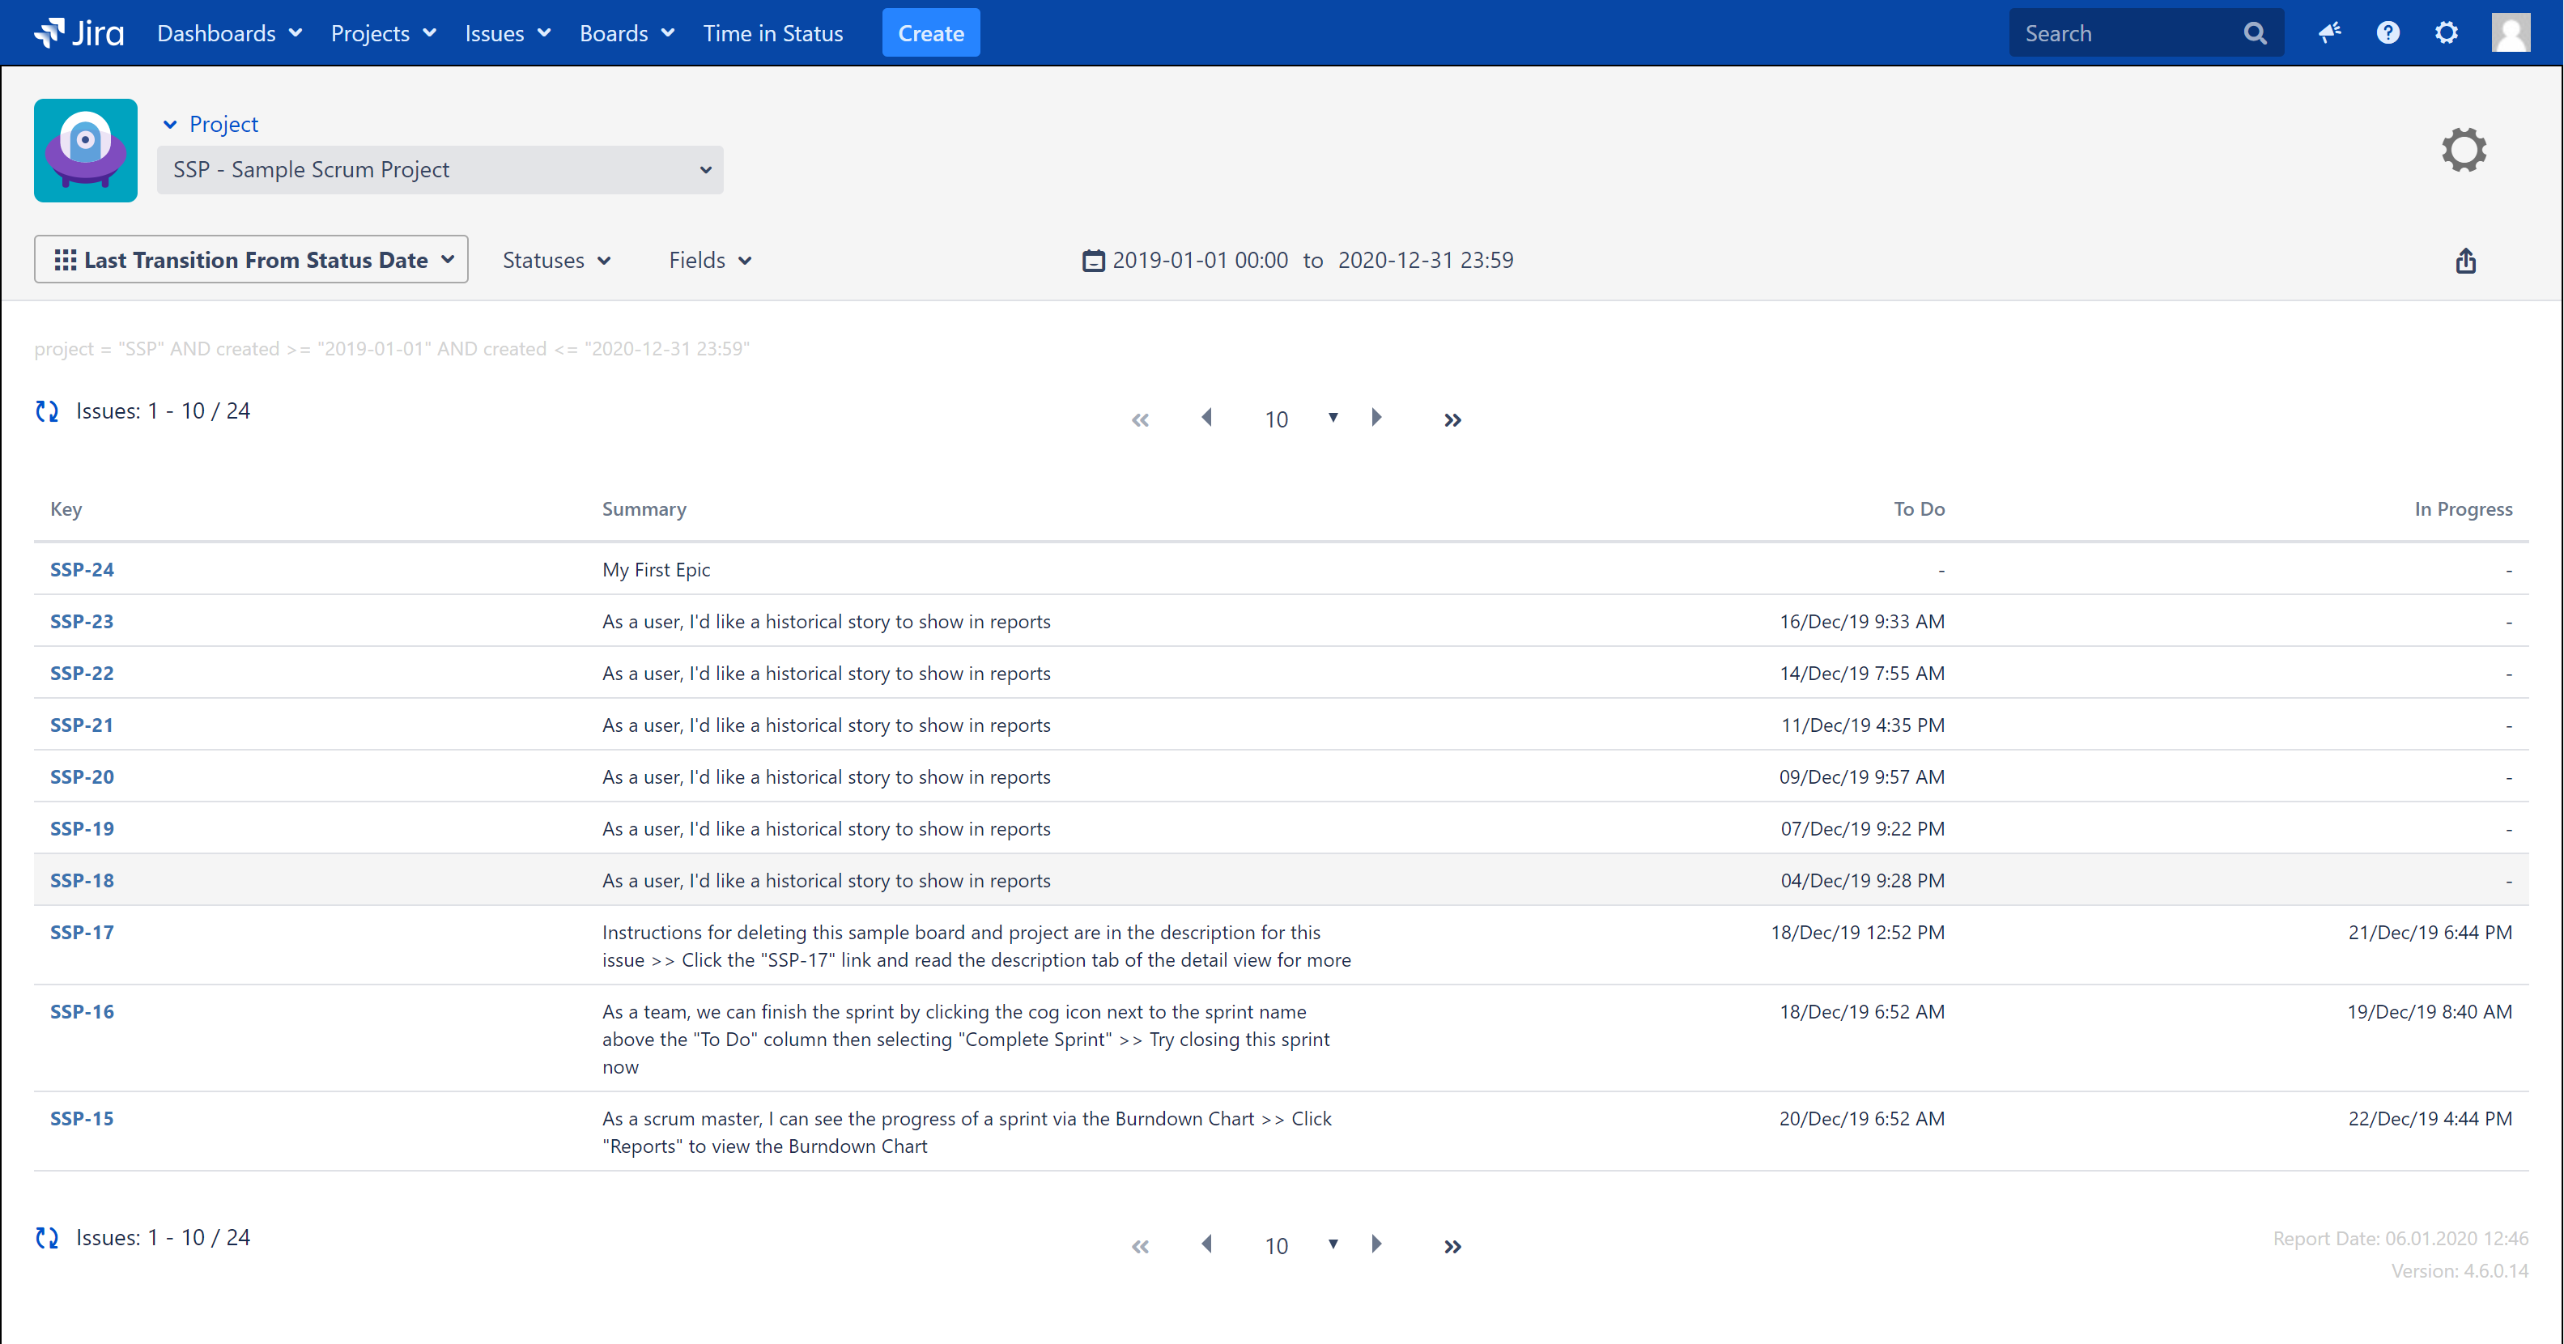Open the large report settings gear
Viewport: 2564px width, 1344px height.
point(2464,151)
